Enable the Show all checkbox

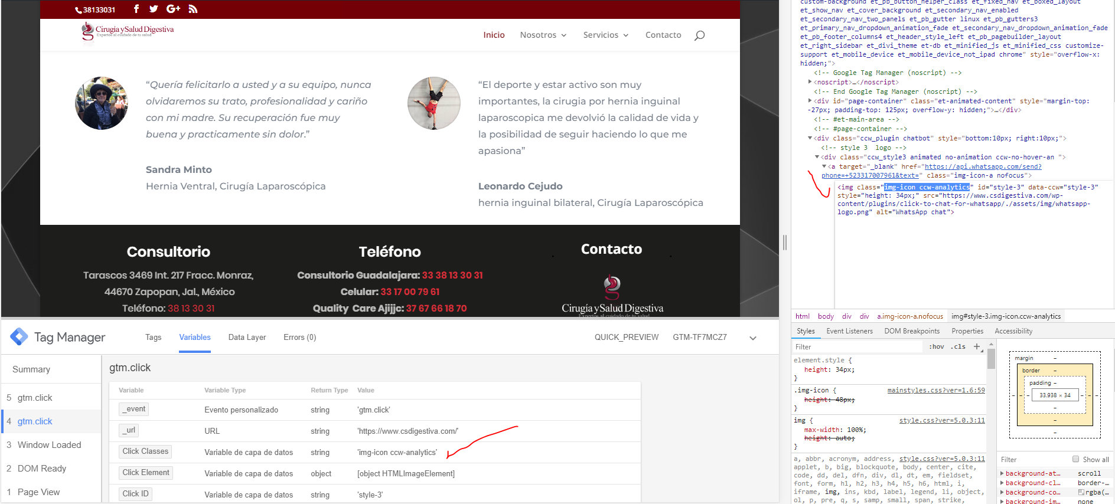pos(1075,459)
